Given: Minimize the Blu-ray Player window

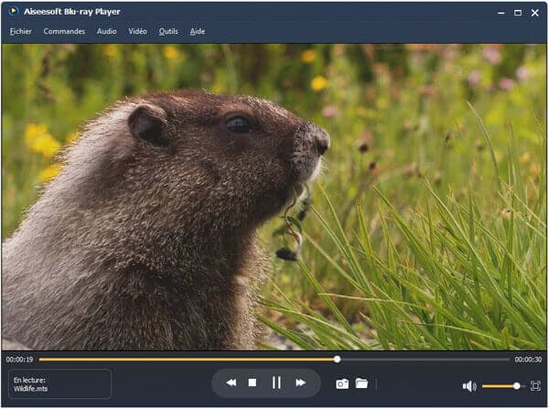Looking at the screenshot, I should pyautogui.click(x=501, y=13).
